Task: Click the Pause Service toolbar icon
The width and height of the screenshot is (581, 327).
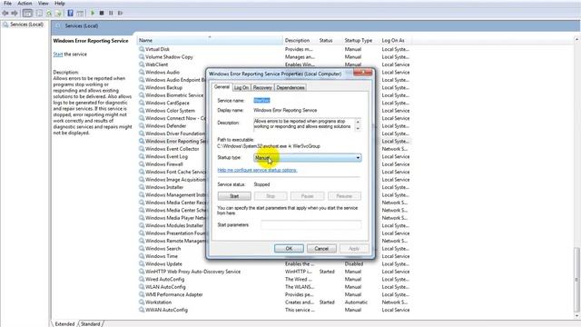Action: coord(111,13)
